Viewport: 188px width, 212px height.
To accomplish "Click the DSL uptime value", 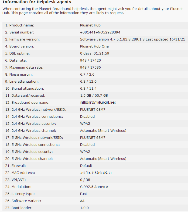I will point(94,53).
